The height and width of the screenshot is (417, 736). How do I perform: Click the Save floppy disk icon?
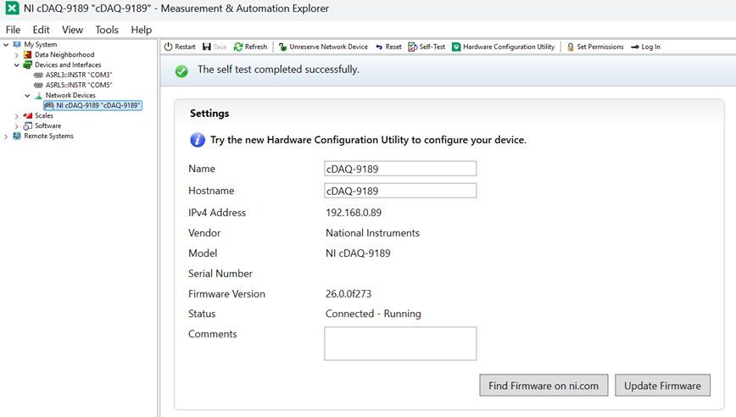click(x=207, y=47)
